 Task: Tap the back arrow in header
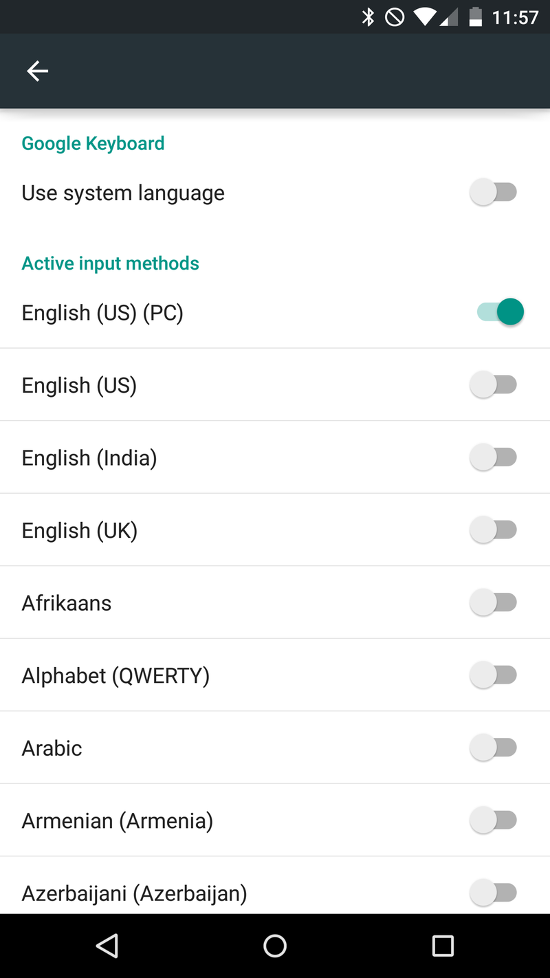pos(37,71)
